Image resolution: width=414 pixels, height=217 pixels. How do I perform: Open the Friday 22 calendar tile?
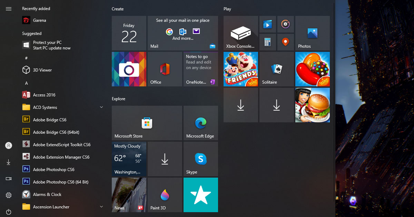pos(129,33)
